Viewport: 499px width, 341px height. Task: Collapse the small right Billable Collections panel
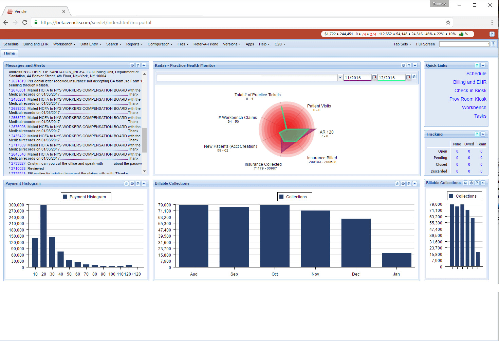pos(483,183)
